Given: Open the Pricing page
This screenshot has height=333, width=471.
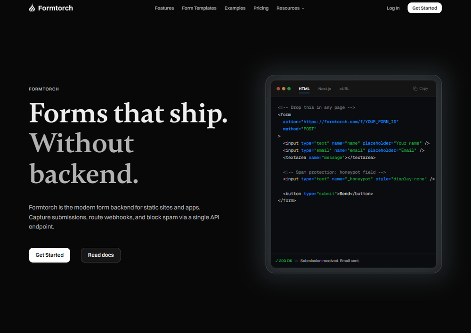Looking at the screenshot, I should (x=261, y=8).
